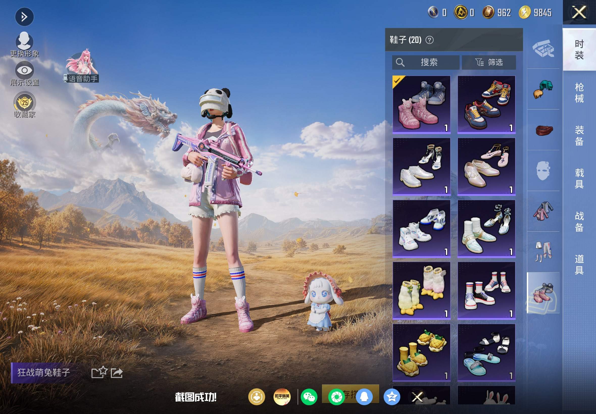Focus the 搜索 search field
The image size is (596, 414).
pos(426,62)
